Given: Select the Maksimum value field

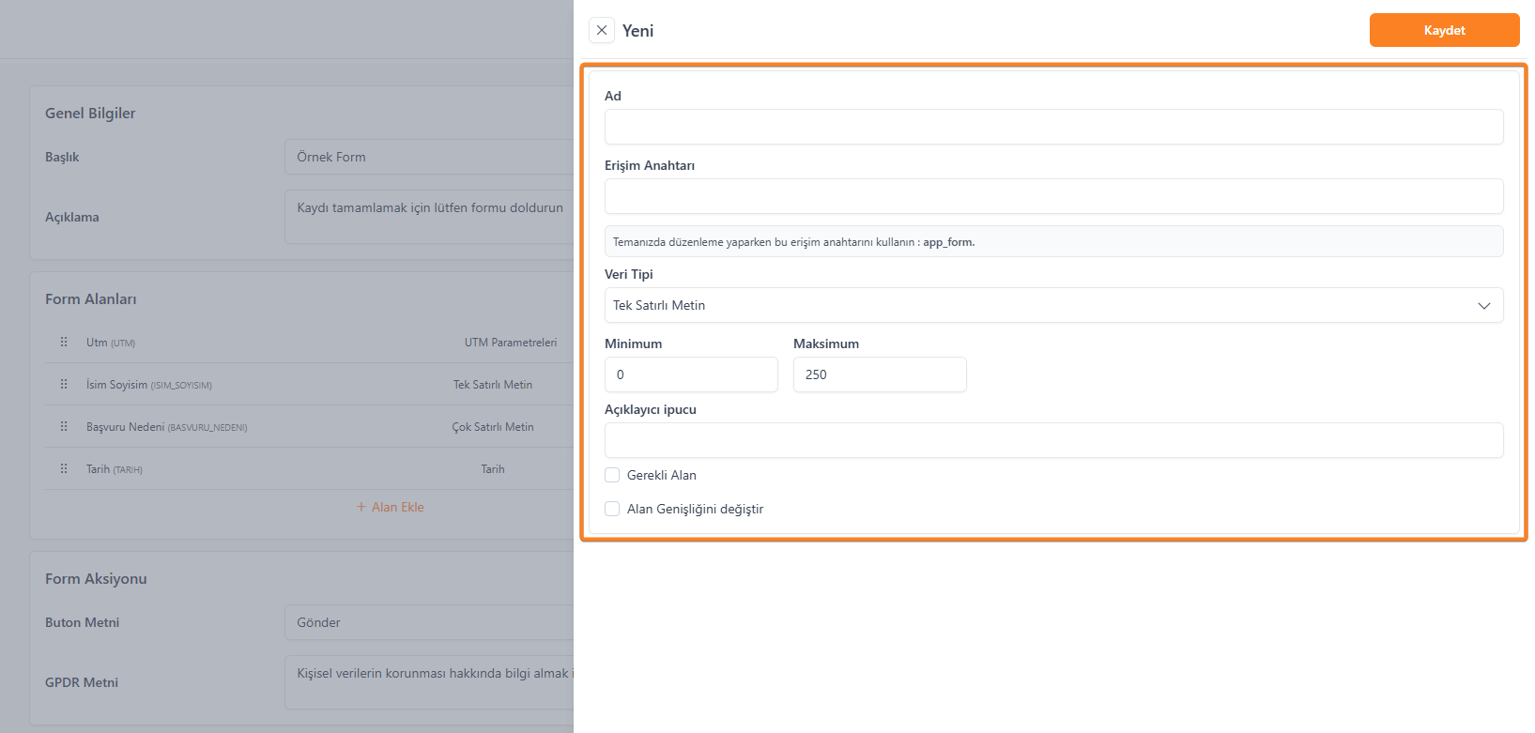Looking at the screenshot, I should (879, 374).
